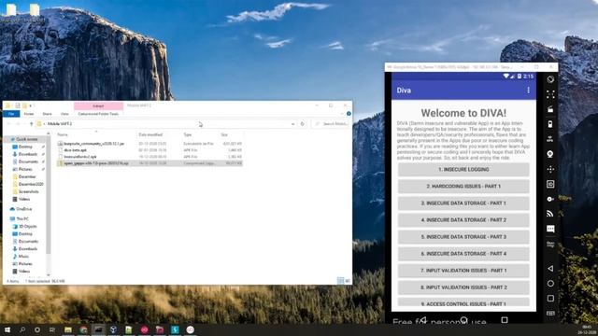598x336 pixels.
Task: Click the Genymotion sidebar Back triangle
Action: point(550,269)
